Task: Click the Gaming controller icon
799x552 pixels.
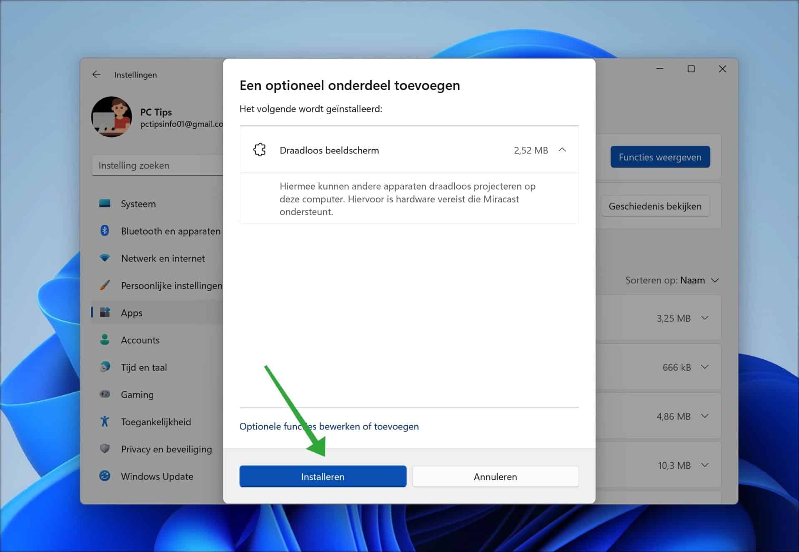Action: (104, 394)
